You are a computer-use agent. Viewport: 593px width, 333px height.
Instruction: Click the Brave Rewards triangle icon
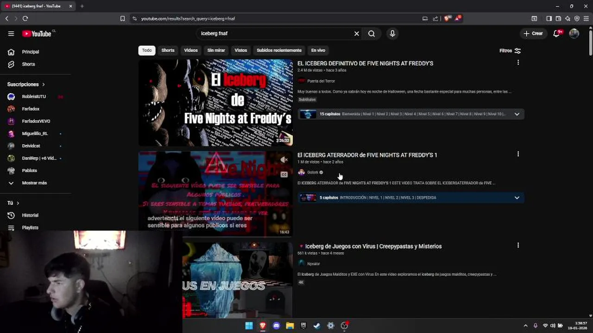pyautogui.click(x=458, y=18)
